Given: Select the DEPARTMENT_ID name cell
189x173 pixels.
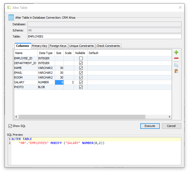Looking at the screenshot, I should point(26,63).
